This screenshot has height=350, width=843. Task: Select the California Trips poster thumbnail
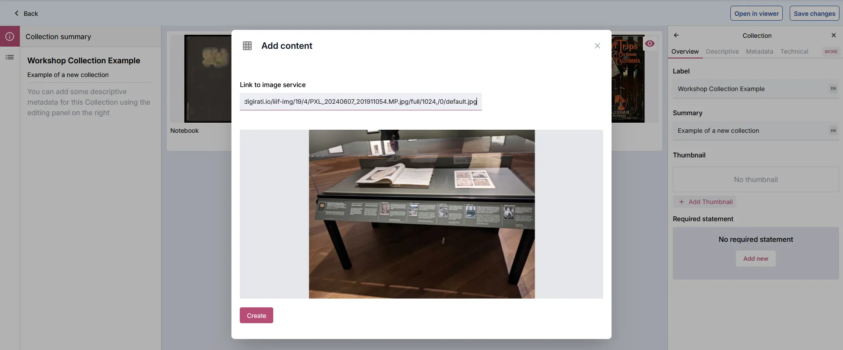tap(628, 79)
